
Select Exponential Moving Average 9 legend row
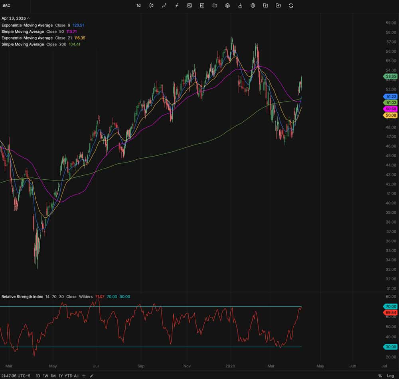[43, 25]
